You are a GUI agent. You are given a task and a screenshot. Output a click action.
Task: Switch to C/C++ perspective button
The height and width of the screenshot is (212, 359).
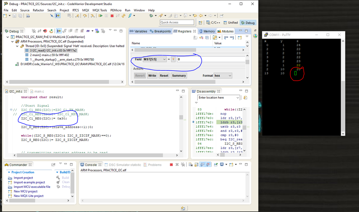[x=213, y=22]
